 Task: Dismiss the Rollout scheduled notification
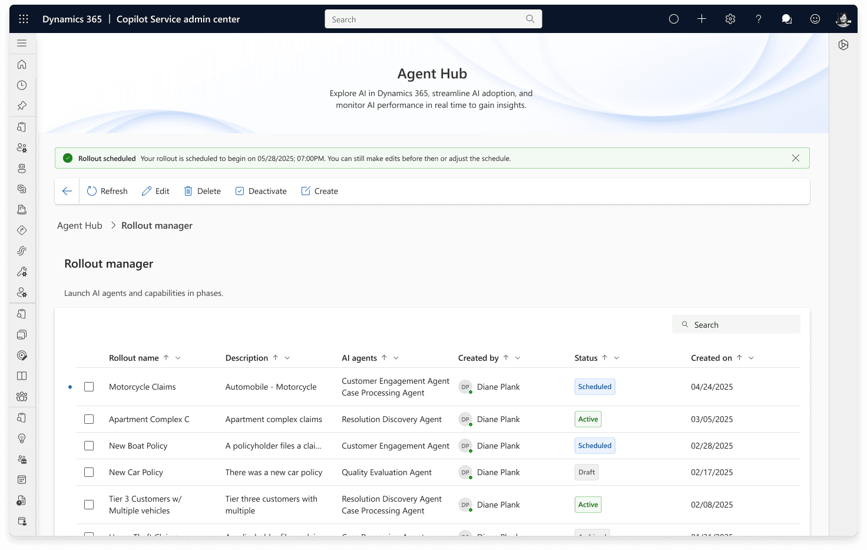pyautogui.click(x=796, y=158)
